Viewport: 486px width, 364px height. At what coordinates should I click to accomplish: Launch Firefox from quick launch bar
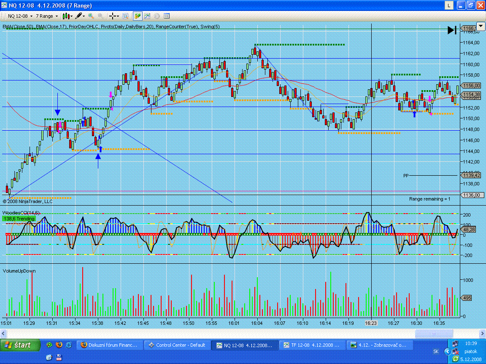click(59, 345)
